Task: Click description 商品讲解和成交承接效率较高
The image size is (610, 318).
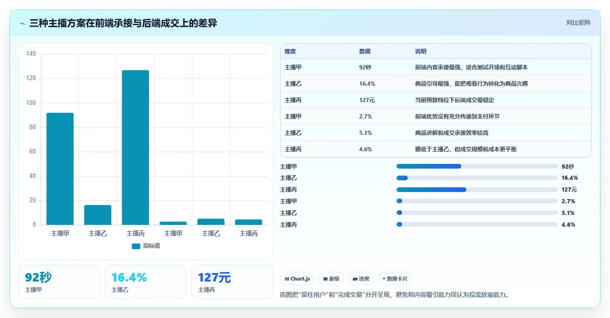Action: click(x=452, y=133)
